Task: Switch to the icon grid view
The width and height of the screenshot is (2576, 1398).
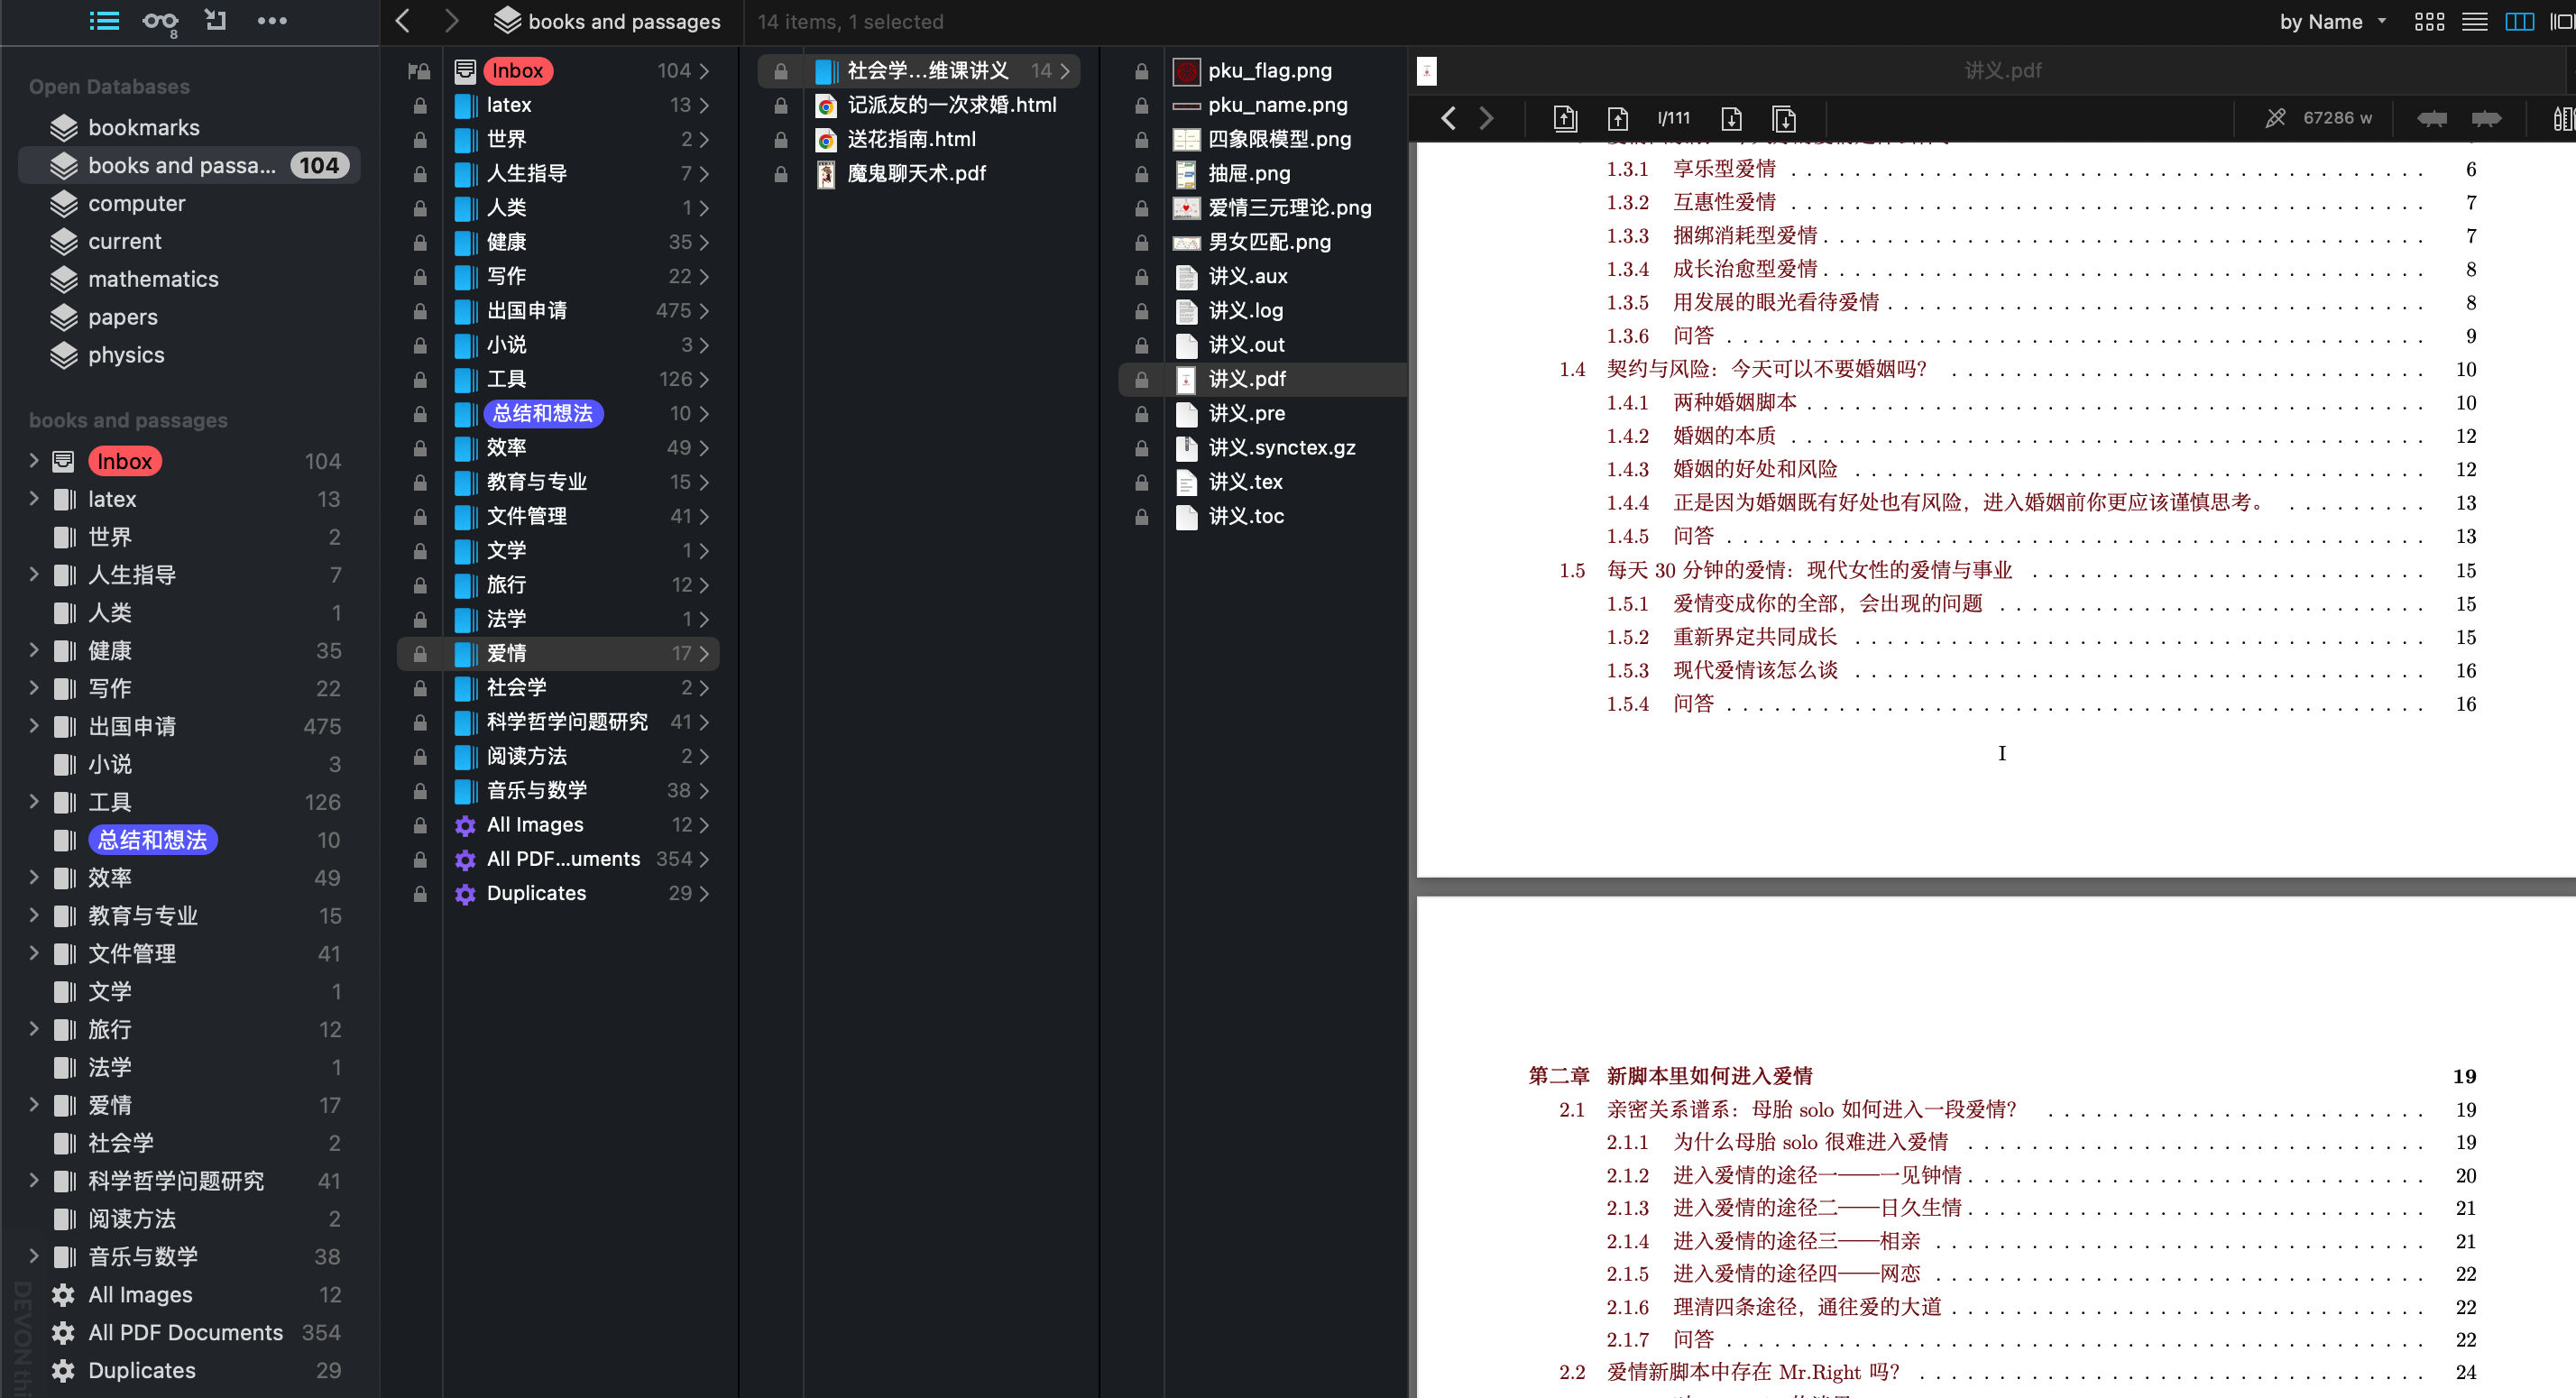Action: point(2429,21)
